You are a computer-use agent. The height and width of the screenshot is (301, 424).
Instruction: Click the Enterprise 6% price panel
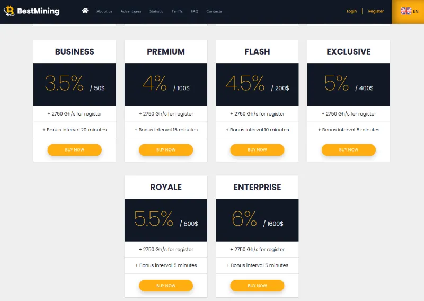257,220
